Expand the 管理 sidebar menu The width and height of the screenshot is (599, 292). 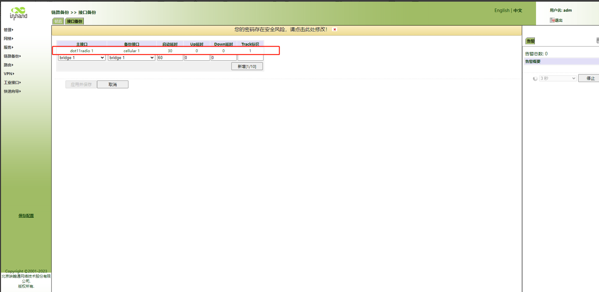tap(9, 30)
